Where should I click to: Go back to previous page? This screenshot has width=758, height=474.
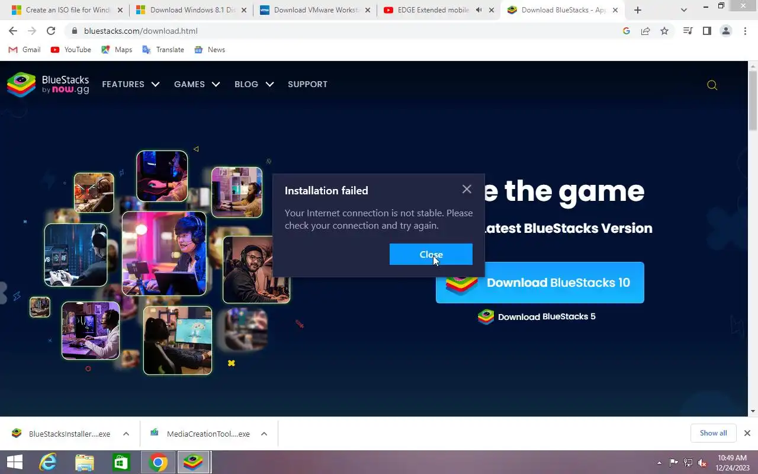(x=13, y=31)
